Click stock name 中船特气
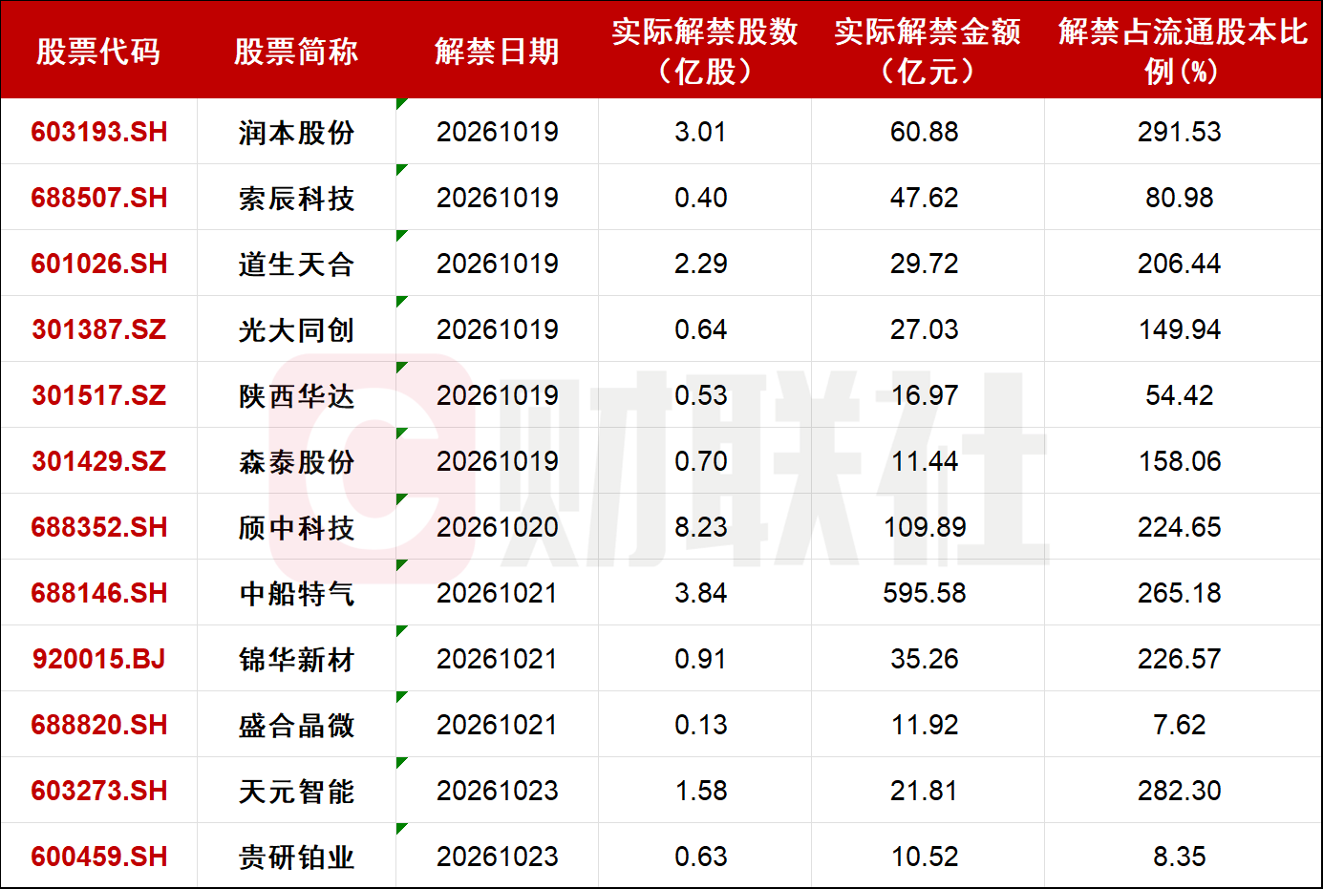The width and height of the screenshot is (1323, 889). click(296, 594)
